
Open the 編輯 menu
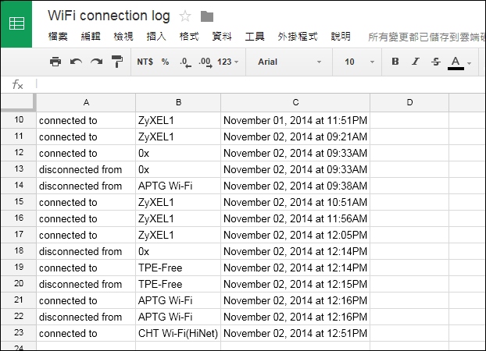91,37
